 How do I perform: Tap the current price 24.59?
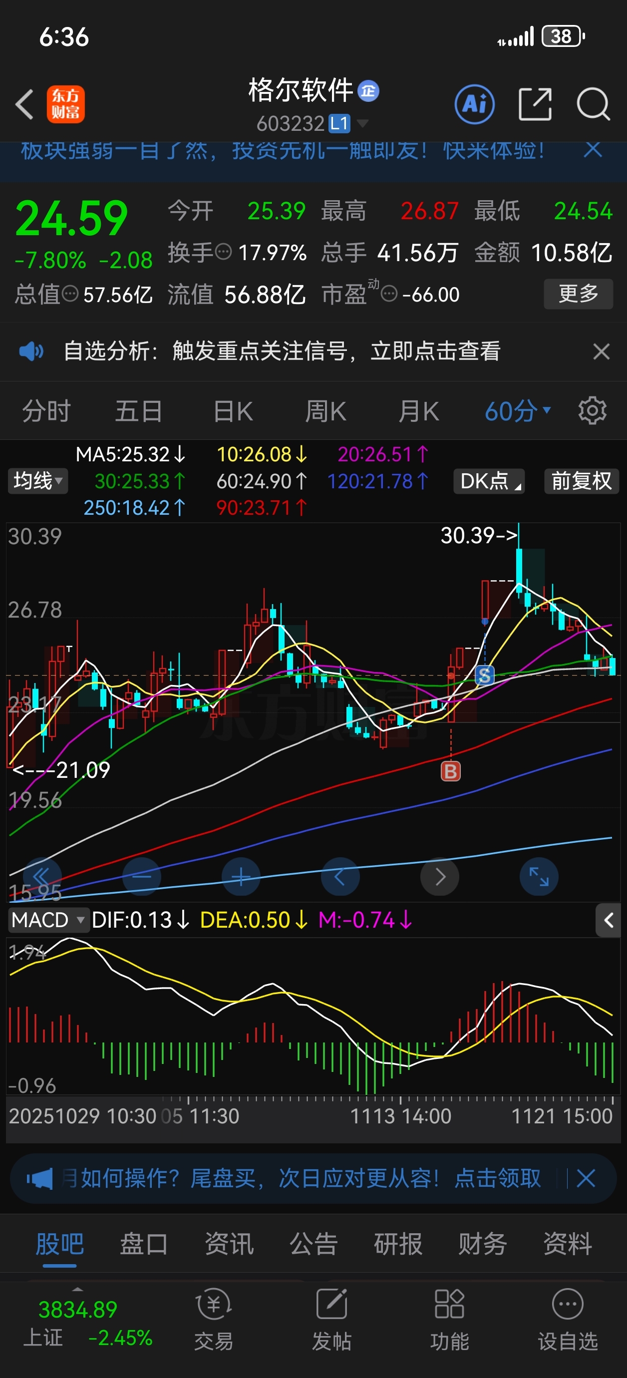coord(71,218)
